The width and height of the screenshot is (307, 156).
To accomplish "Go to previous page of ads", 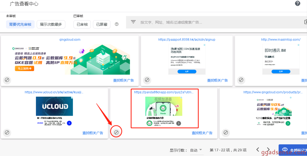I will [258, 150].
